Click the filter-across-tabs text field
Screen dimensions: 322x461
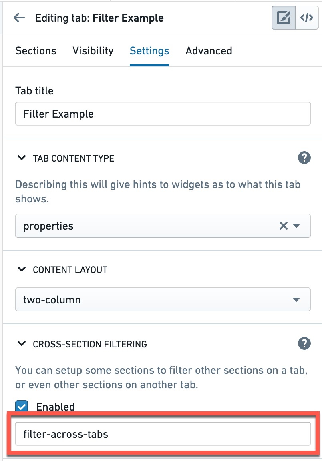pyautogui.click(x=163, y=434)
